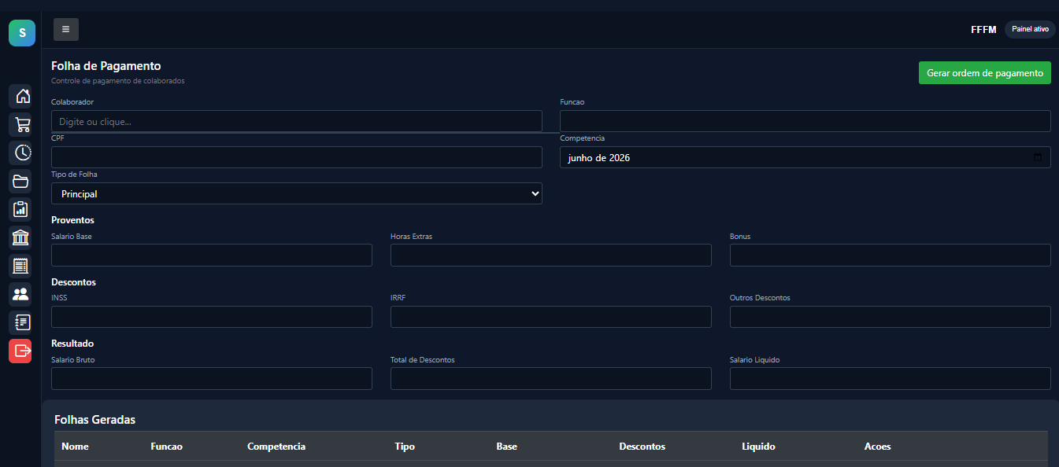Focus the IRRF input field

click(x=551, y=317)
